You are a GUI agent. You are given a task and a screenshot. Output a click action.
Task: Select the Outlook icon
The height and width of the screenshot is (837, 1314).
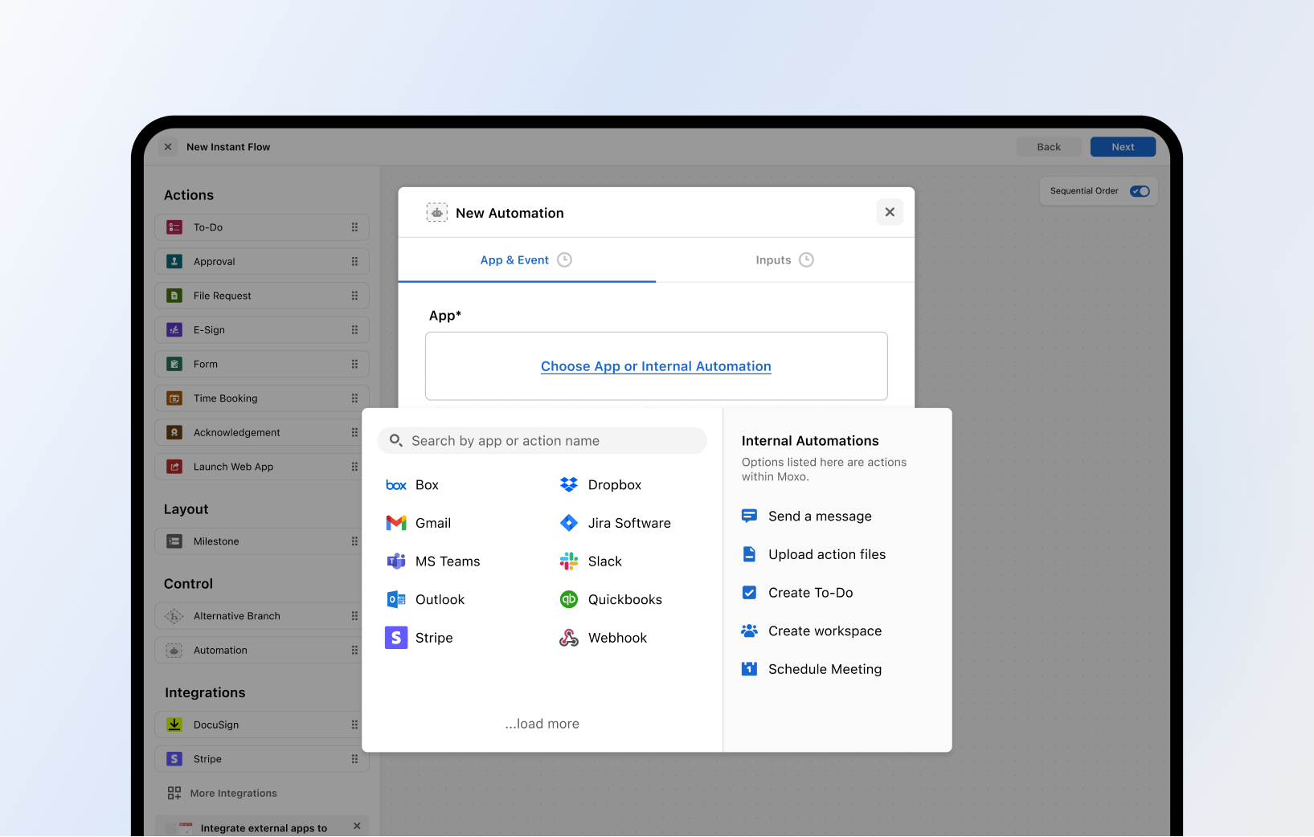point(396,599)
